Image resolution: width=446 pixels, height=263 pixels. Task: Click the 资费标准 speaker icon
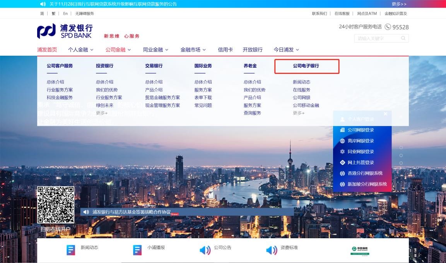pyautogui.click(x=272, y=250)
